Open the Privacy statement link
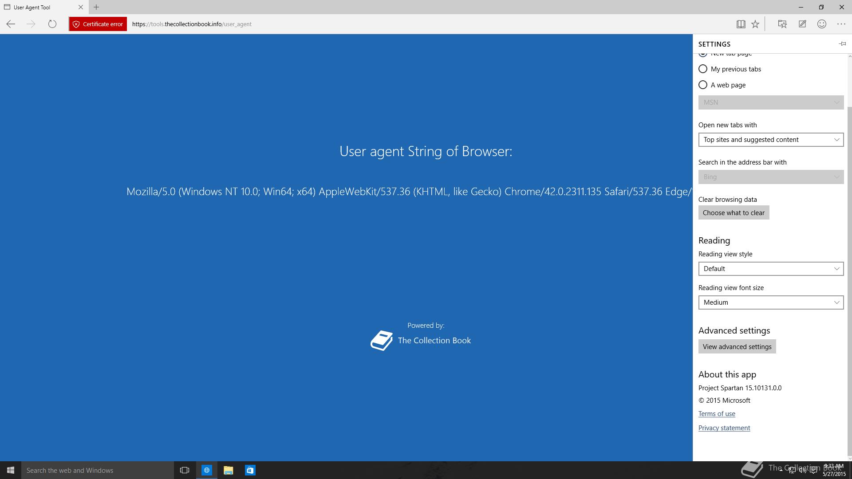Image resolution: width=852 pixels, height=479 pixels. [724, 428]
